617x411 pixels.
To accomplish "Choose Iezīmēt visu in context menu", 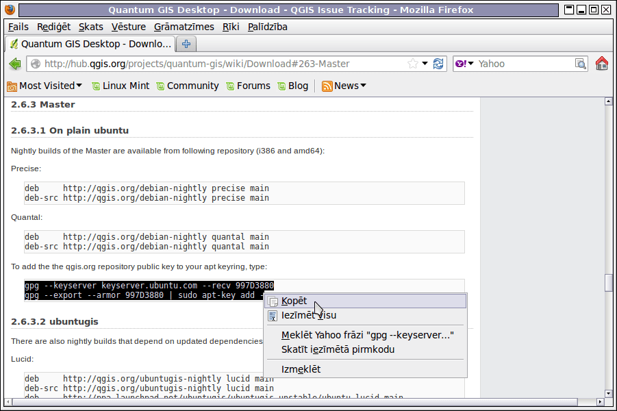I will click(x=366, y=315).
